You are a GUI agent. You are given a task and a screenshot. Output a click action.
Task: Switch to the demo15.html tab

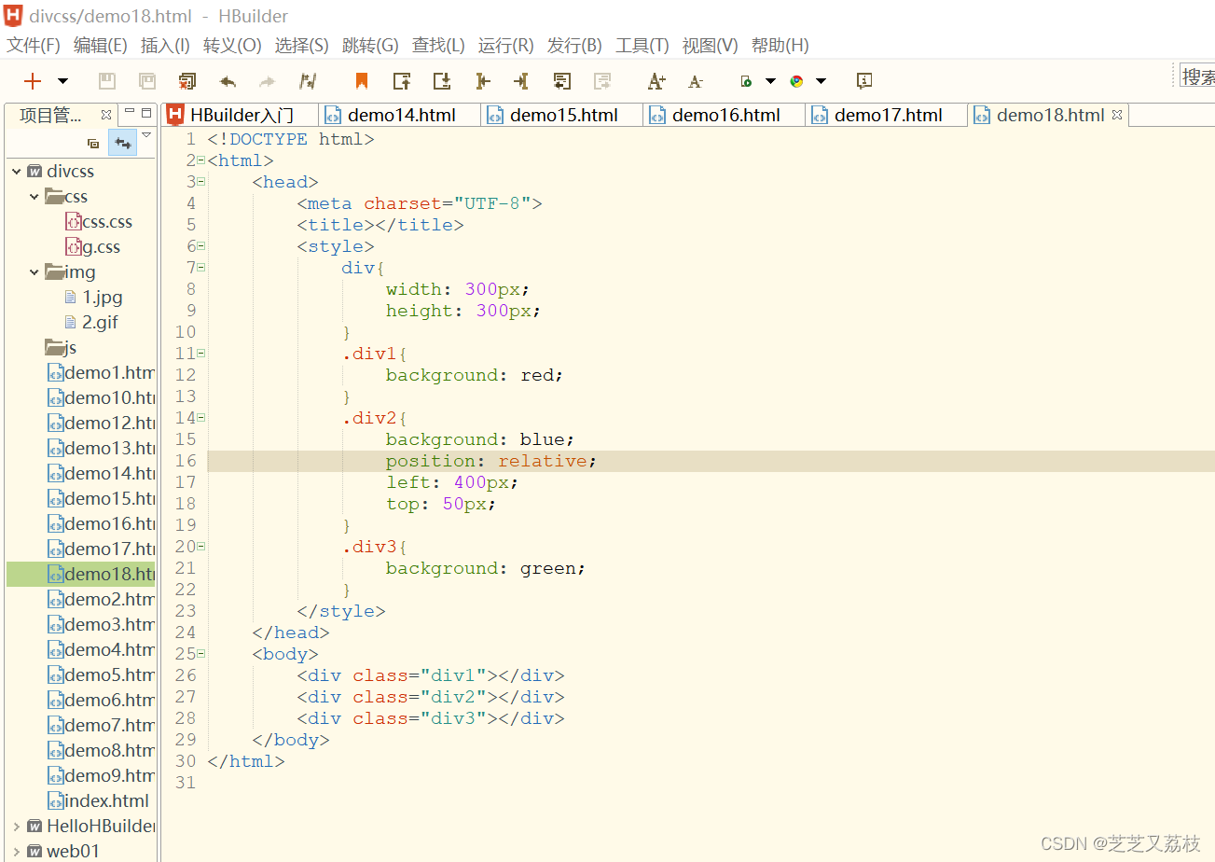[563, 115]
